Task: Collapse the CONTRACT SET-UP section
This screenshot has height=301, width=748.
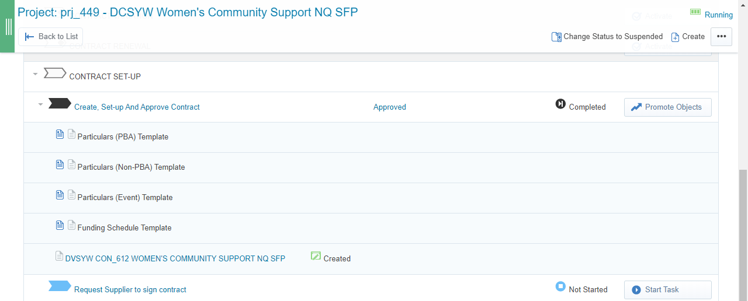Action: (35, 74)
